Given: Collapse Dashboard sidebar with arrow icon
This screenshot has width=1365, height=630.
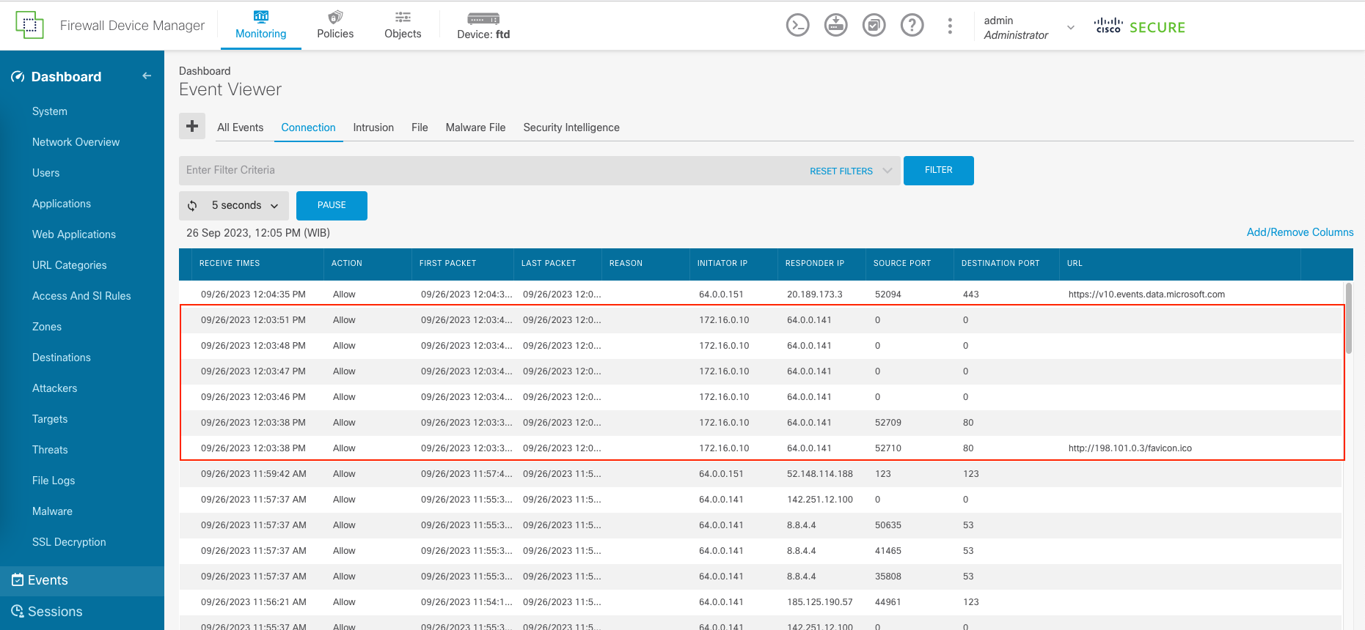Looking at the screenshot, I should coord(147,76).
